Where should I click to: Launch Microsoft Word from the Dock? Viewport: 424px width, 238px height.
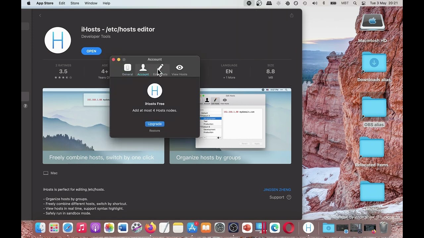pyautogui.click(x=123, y=227)
